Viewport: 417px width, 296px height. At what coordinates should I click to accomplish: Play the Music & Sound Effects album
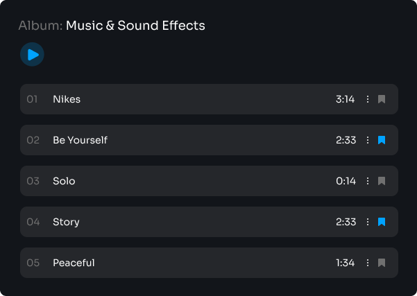(32, 54)
